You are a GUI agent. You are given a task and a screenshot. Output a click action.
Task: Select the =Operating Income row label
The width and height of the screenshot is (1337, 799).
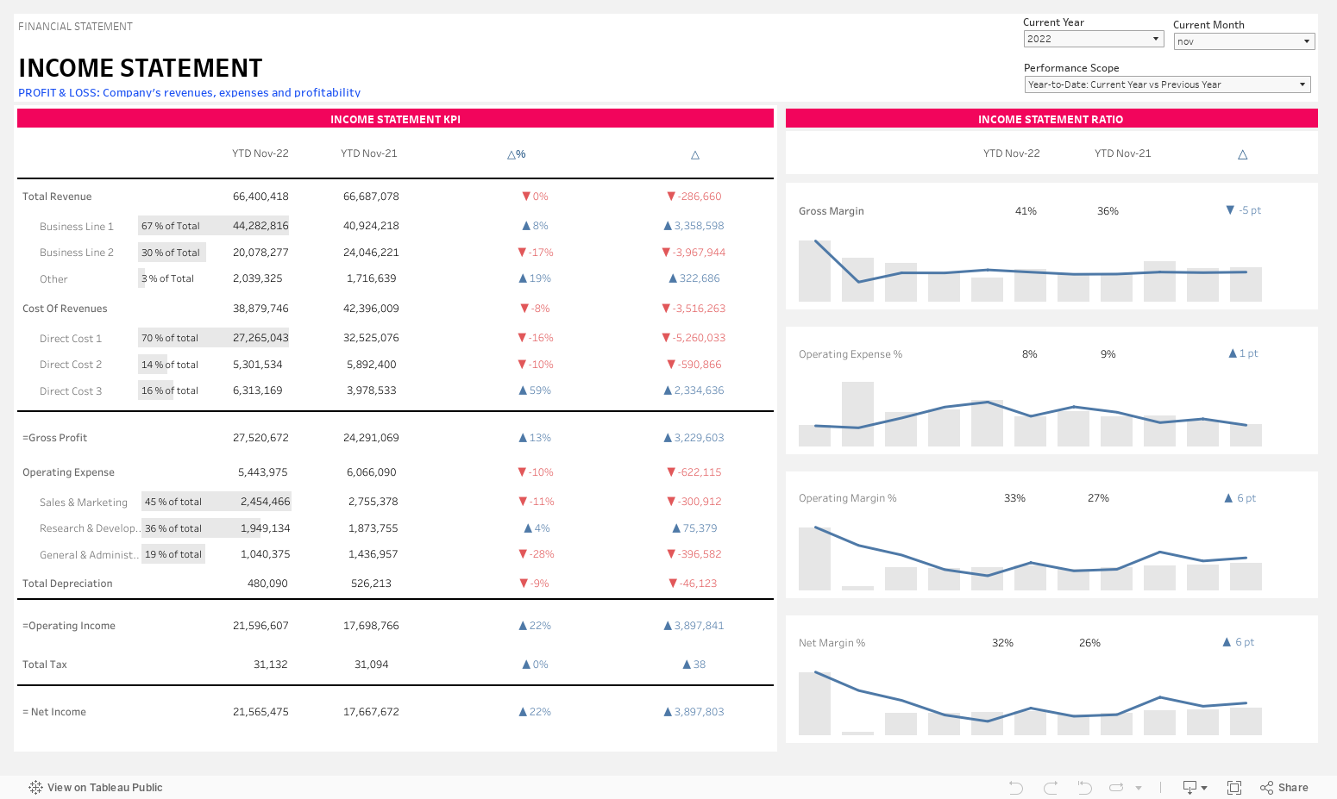(x=69, y=626)
